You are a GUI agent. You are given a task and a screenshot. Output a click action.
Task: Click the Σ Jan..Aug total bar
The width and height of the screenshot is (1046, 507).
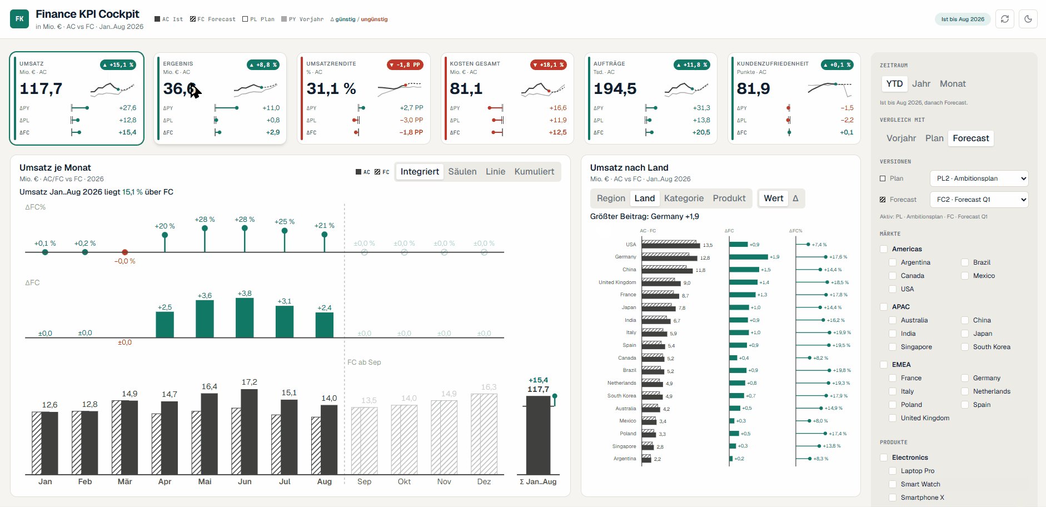[538, 435]
